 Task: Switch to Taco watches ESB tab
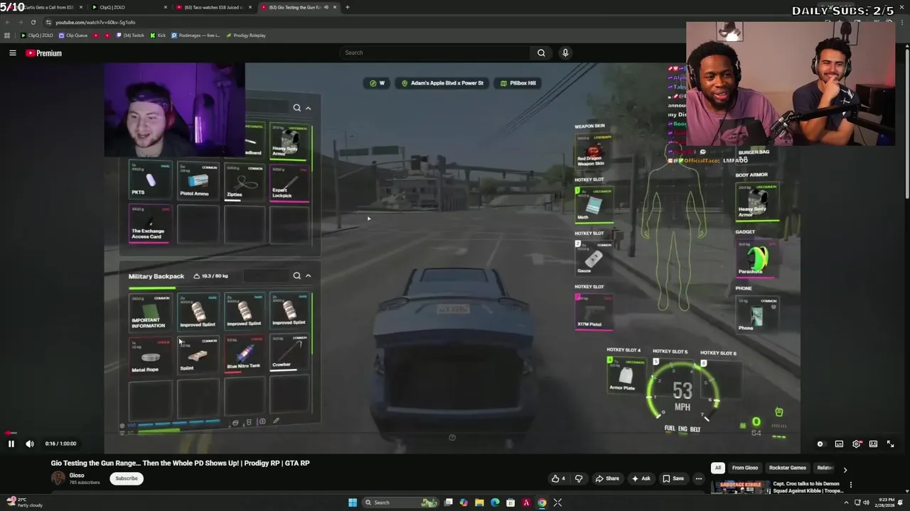(213, 7)
